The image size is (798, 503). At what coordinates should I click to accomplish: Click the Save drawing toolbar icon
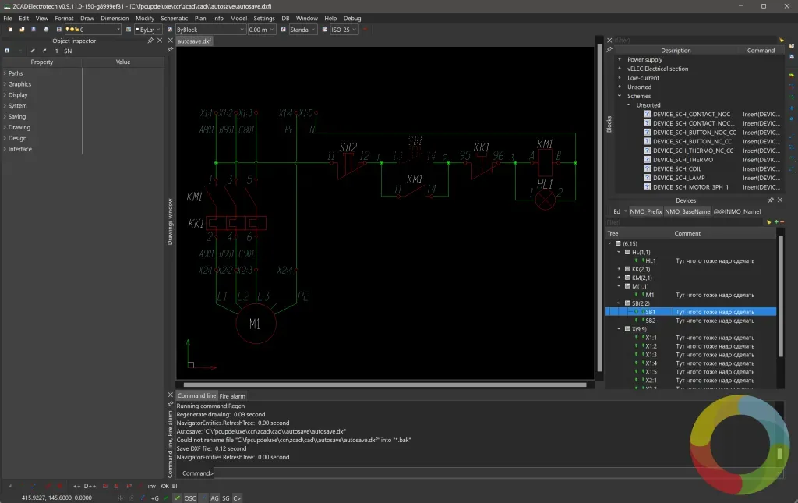(34, 30)
